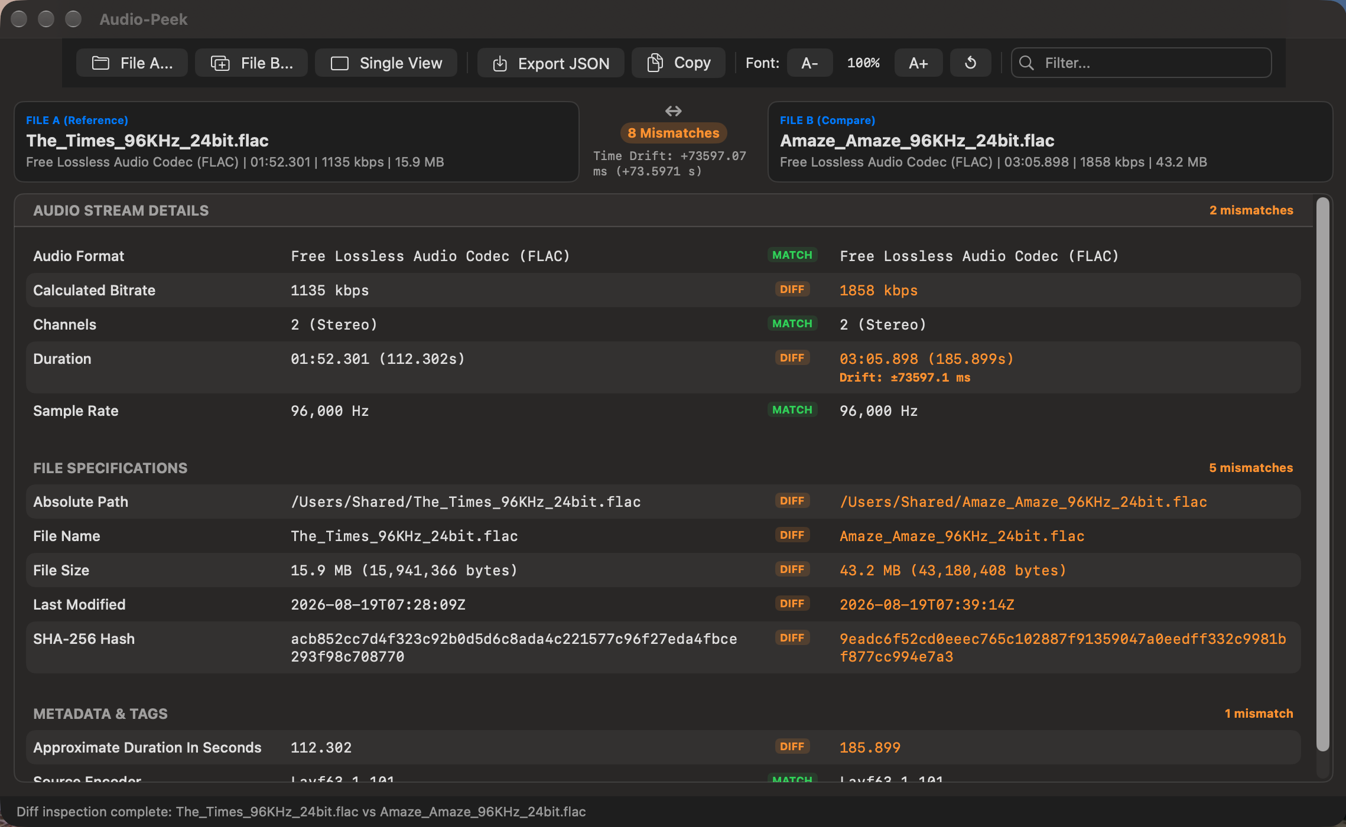This screenshot has height=827, width=1346.
Task: Click the vertical scrollbar on the right
Action: [1323, 474]
